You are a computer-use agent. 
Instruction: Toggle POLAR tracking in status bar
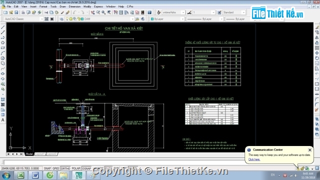point(76,168)
